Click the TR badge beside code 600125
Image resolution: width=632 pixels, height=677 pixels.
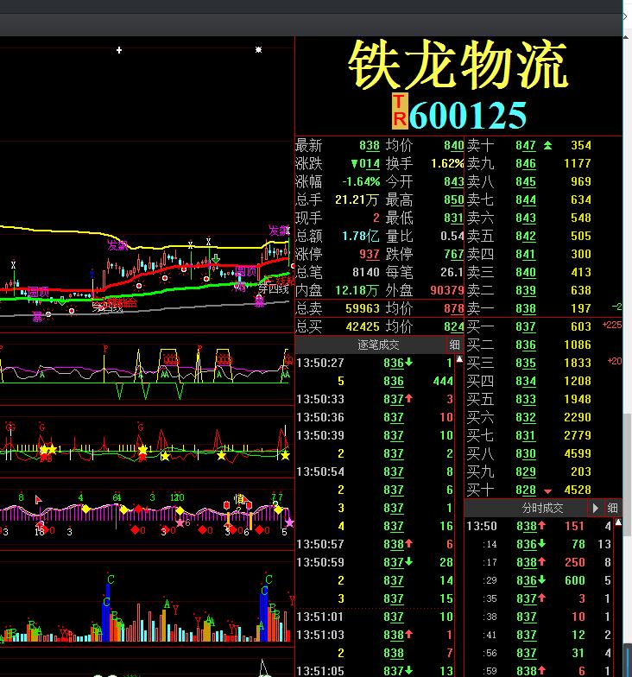click(400, 111)
